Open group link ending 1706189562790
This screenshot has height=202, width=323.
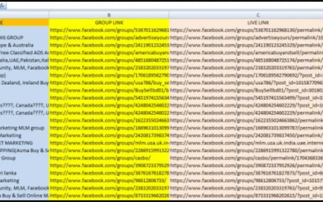point(109,75)
